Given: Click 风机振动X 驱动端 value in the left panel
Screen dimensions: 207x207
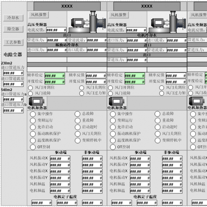Looking at the screenshot, I should (x=60, y=158).
